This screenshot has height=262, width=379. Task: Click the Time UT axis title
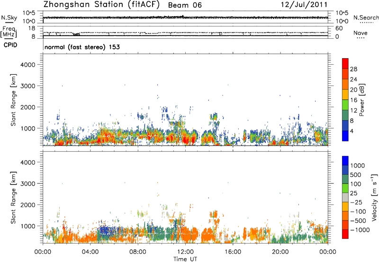185,259
